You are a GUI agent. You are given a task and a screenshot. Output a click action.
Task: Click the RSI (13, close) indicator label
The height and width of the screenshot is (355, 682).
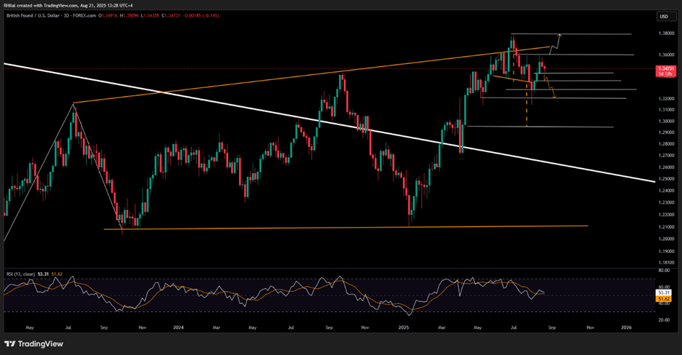(21, 274)
